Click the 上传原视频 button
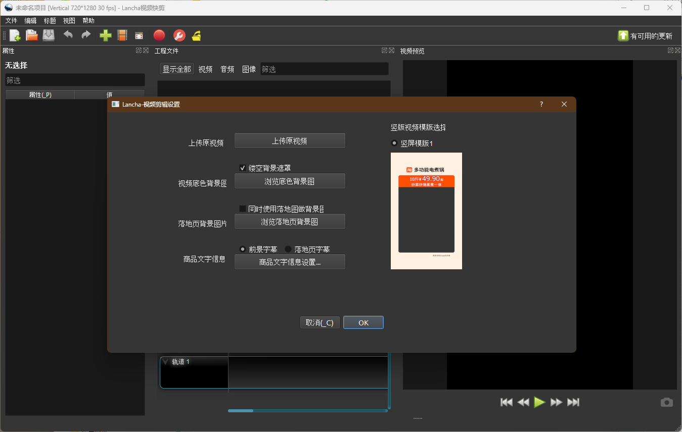This screenshot has width=682, height=432. (x=290, y=141)
